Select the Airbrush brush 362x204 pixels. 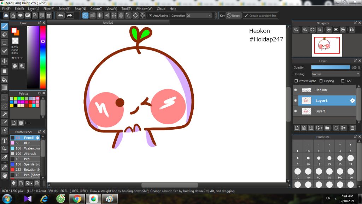[25, 154]
